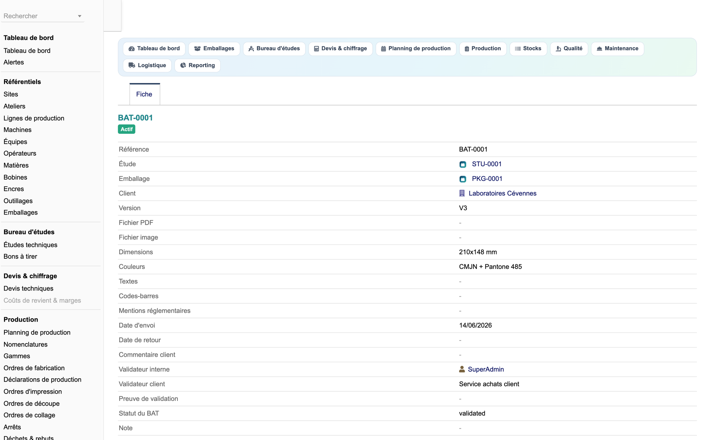Open the STU-0001 study link
The image size is (712, 440).
pyautogui.click(x=487, y=164)
